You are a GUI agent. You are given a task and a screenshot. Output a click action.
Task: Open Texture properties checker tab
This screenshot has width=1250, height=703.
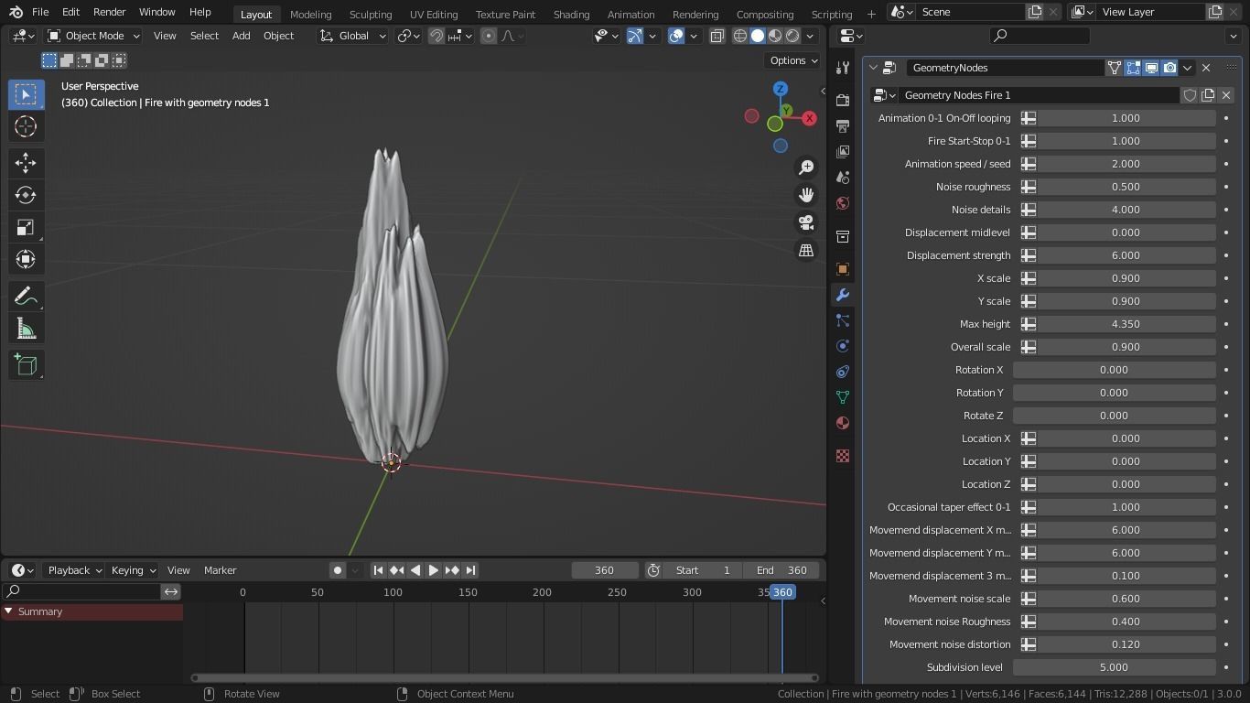click(x=843, y=456)
